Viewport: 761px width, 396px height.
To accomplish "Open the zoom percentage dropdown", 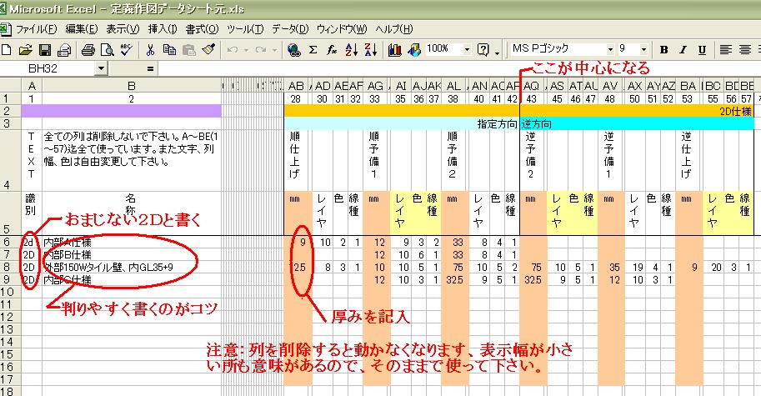I will point(467,49).
